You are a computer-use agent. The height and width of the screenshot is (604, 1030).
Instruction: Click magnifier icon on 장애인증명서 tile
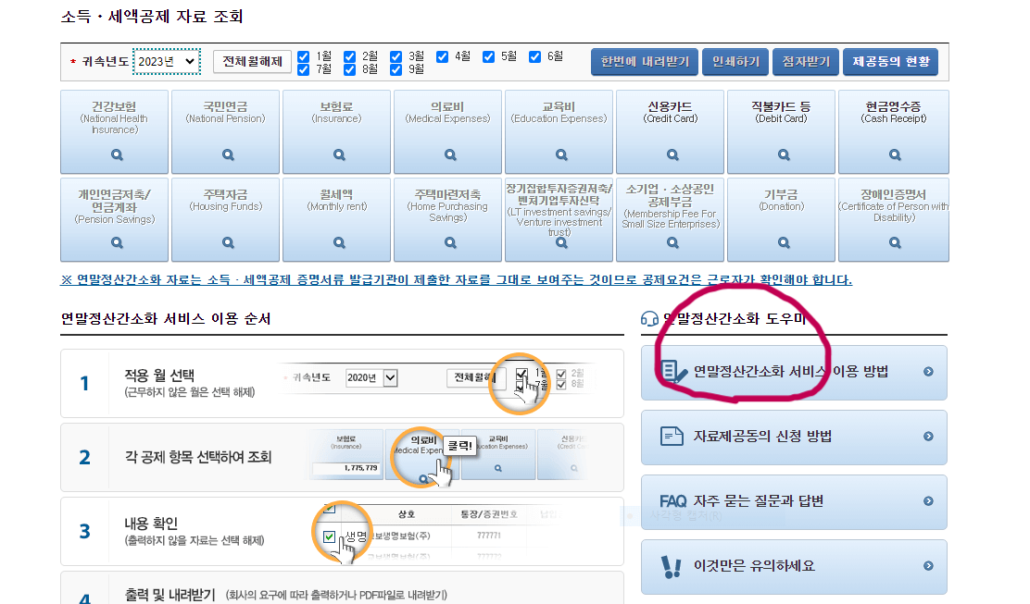pos(895,242)
